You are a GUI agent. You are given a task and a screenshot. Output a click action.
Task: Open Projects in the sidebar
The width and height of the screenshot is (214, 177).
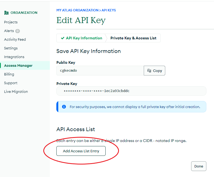11,22
